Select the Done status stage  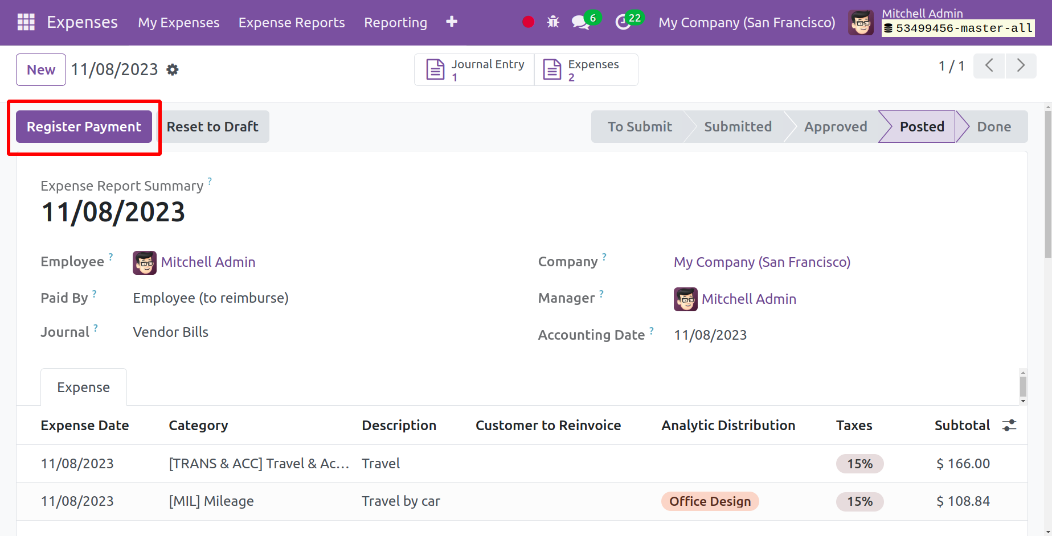[994, 126]
